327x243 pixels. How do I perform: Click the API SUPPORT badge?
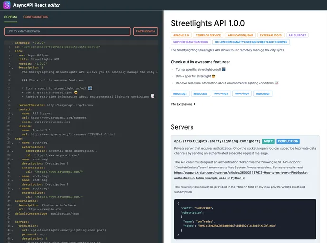(x=298, y=35)
